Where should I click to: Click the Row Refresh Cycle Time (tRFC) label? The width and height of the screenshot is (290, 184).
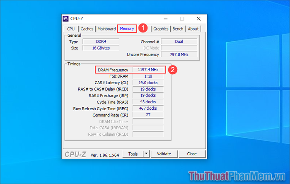pyautogui.click(x=101, y=109)
